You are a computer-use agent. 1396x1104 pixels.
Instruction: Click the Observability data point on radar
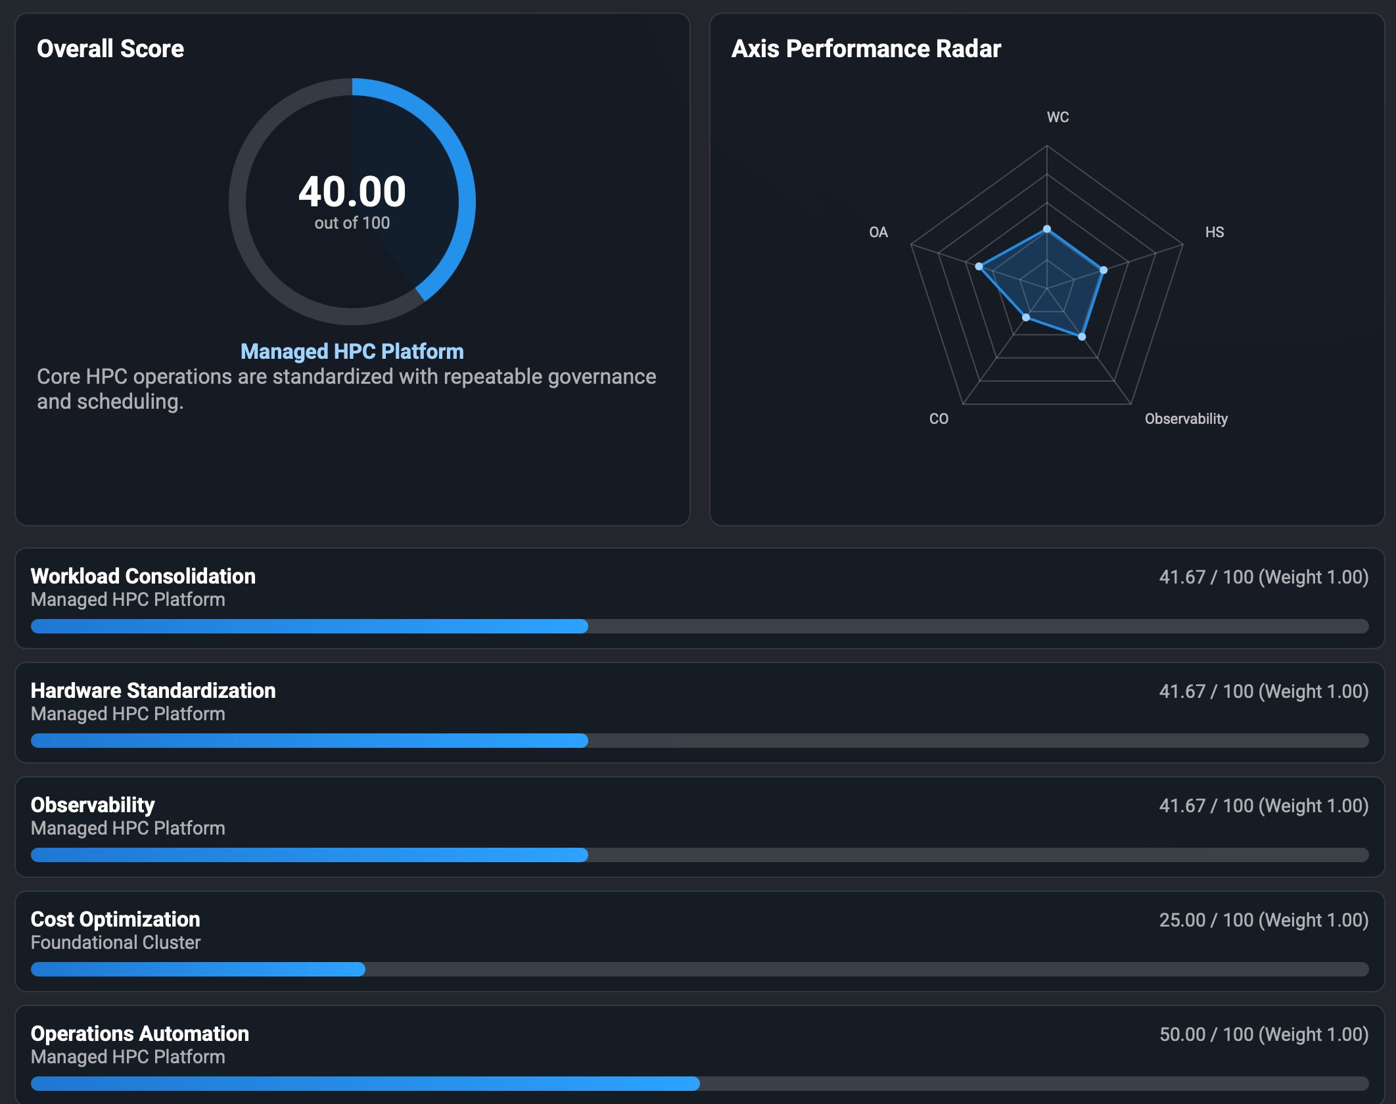tap(1082, 336)
